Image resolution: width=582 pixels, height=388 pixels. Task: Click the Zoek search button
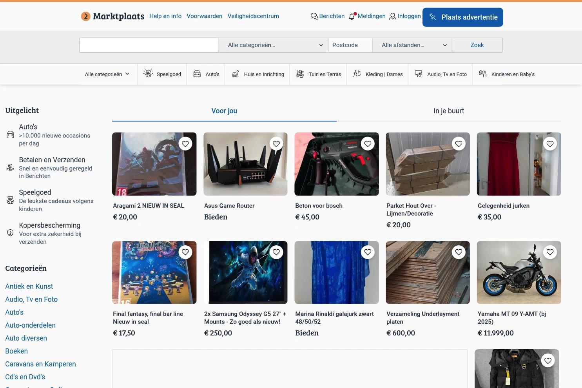tap(477, 45)
